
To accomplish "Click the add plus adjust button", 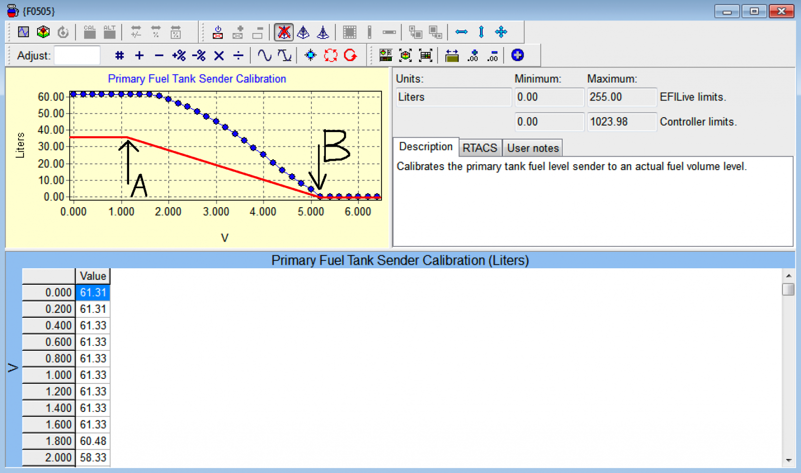I will 139,55.
